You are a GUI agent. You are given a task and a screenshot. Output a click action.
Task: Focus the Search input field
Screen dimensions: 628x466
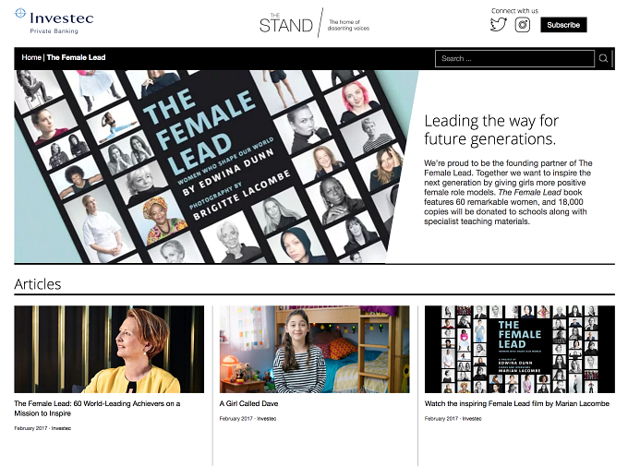[514, 58]
